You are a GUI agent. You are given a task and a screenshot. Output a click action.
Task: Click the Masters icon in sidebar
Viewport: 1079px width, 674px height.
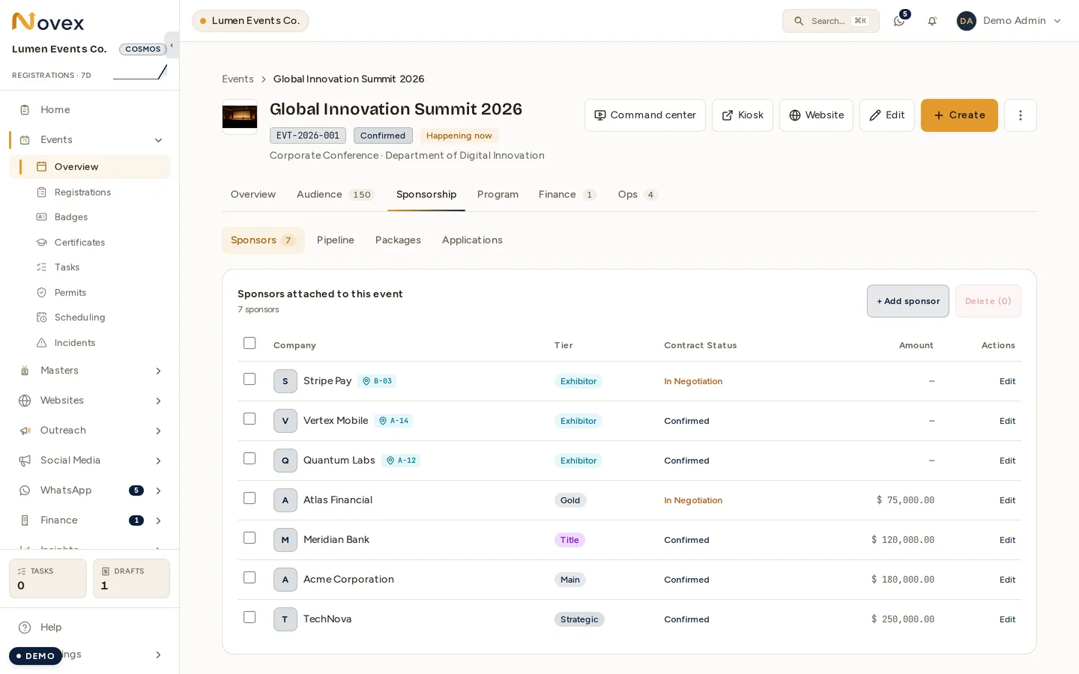pyautogui.click(x=25, y=371)
